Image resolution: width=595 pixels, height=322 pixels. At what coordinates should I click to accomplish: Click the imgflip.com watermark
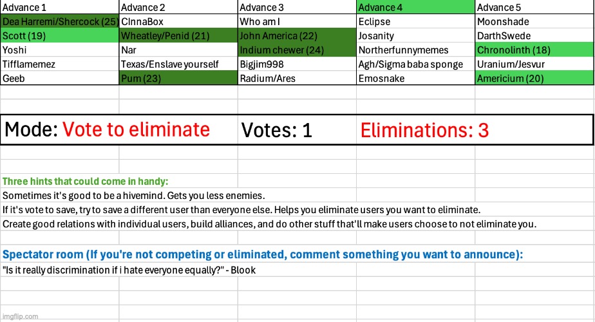(x=21, y=316)
